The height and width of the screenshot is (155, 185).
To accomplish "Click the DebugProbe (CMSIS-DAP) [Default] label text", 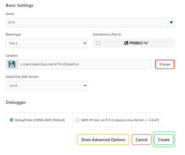I will pos(40,120).
